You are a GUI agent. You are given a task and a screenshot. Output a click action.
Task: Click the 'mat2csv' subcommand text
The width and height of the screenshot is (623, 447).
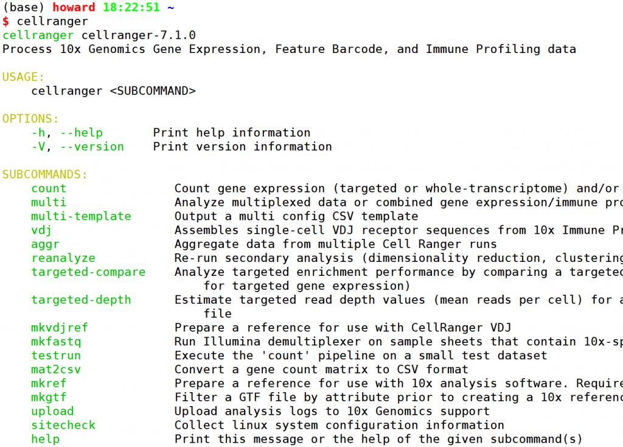pos(56,370)
